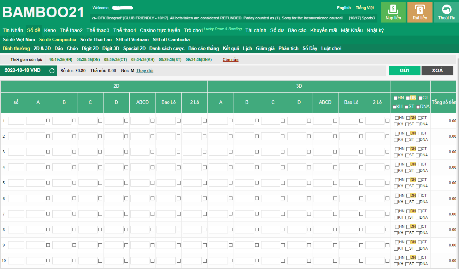Screen dimensions: 459x269
Task: Open the Báo cáo menu
Action: 297,30
